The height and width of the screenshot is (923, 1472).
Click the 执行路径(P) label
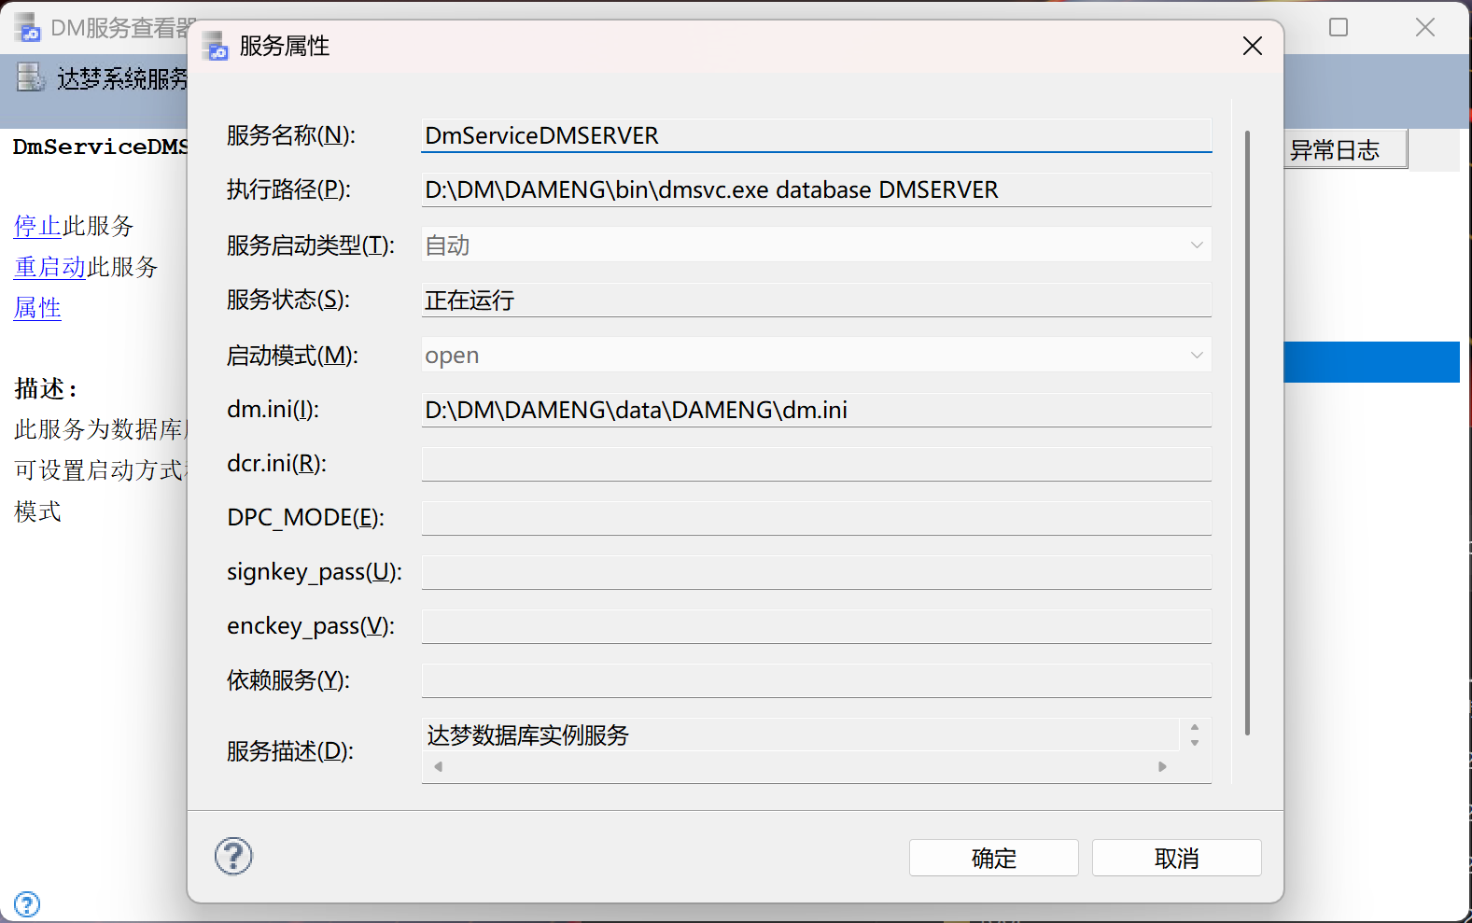click(x=289, y=189)
